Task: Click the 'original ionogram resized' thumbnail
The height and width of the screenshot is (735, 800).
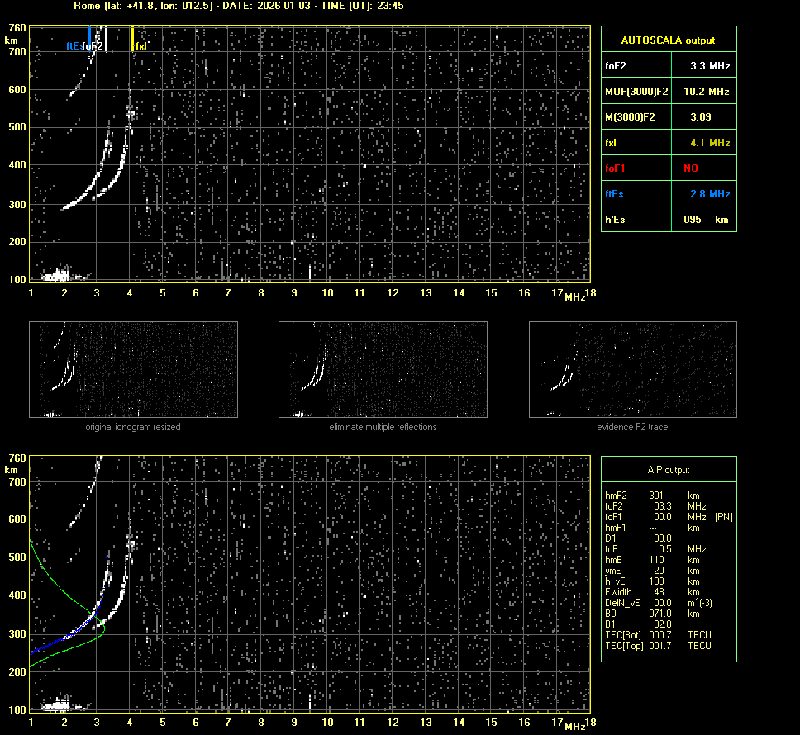Action: [133, 369]
